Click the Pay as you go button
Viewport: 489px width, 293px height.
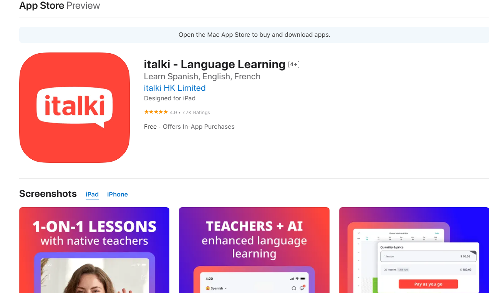pyautogui.click(x=428, y=284)
